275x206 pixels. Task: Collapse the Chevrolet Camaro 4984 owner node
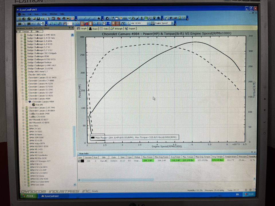coord(23,99)
